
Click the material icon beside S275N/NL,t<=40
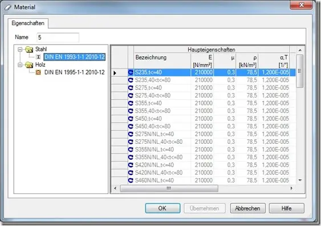click(x=131, y=134)
